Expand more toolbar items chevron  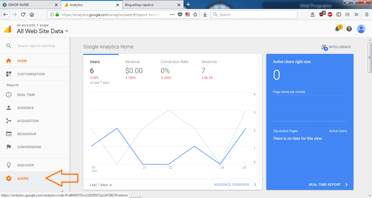tap(356, 15)
